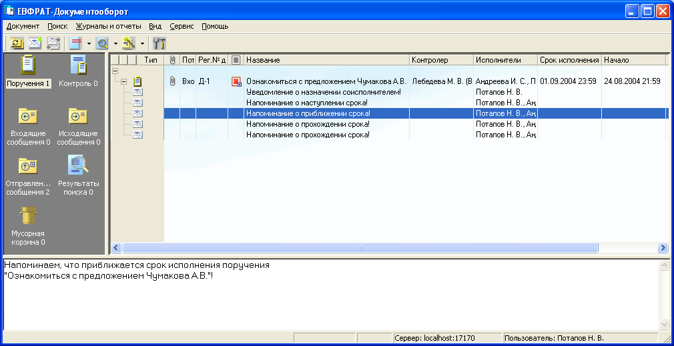Open the Сервис menu
Viewport: 674px width, 346px height.
tap(182, 26)
